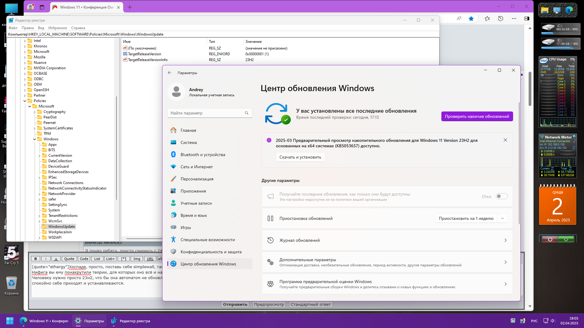
Task: Click the download and install button
Action: [x=300, y=157]
